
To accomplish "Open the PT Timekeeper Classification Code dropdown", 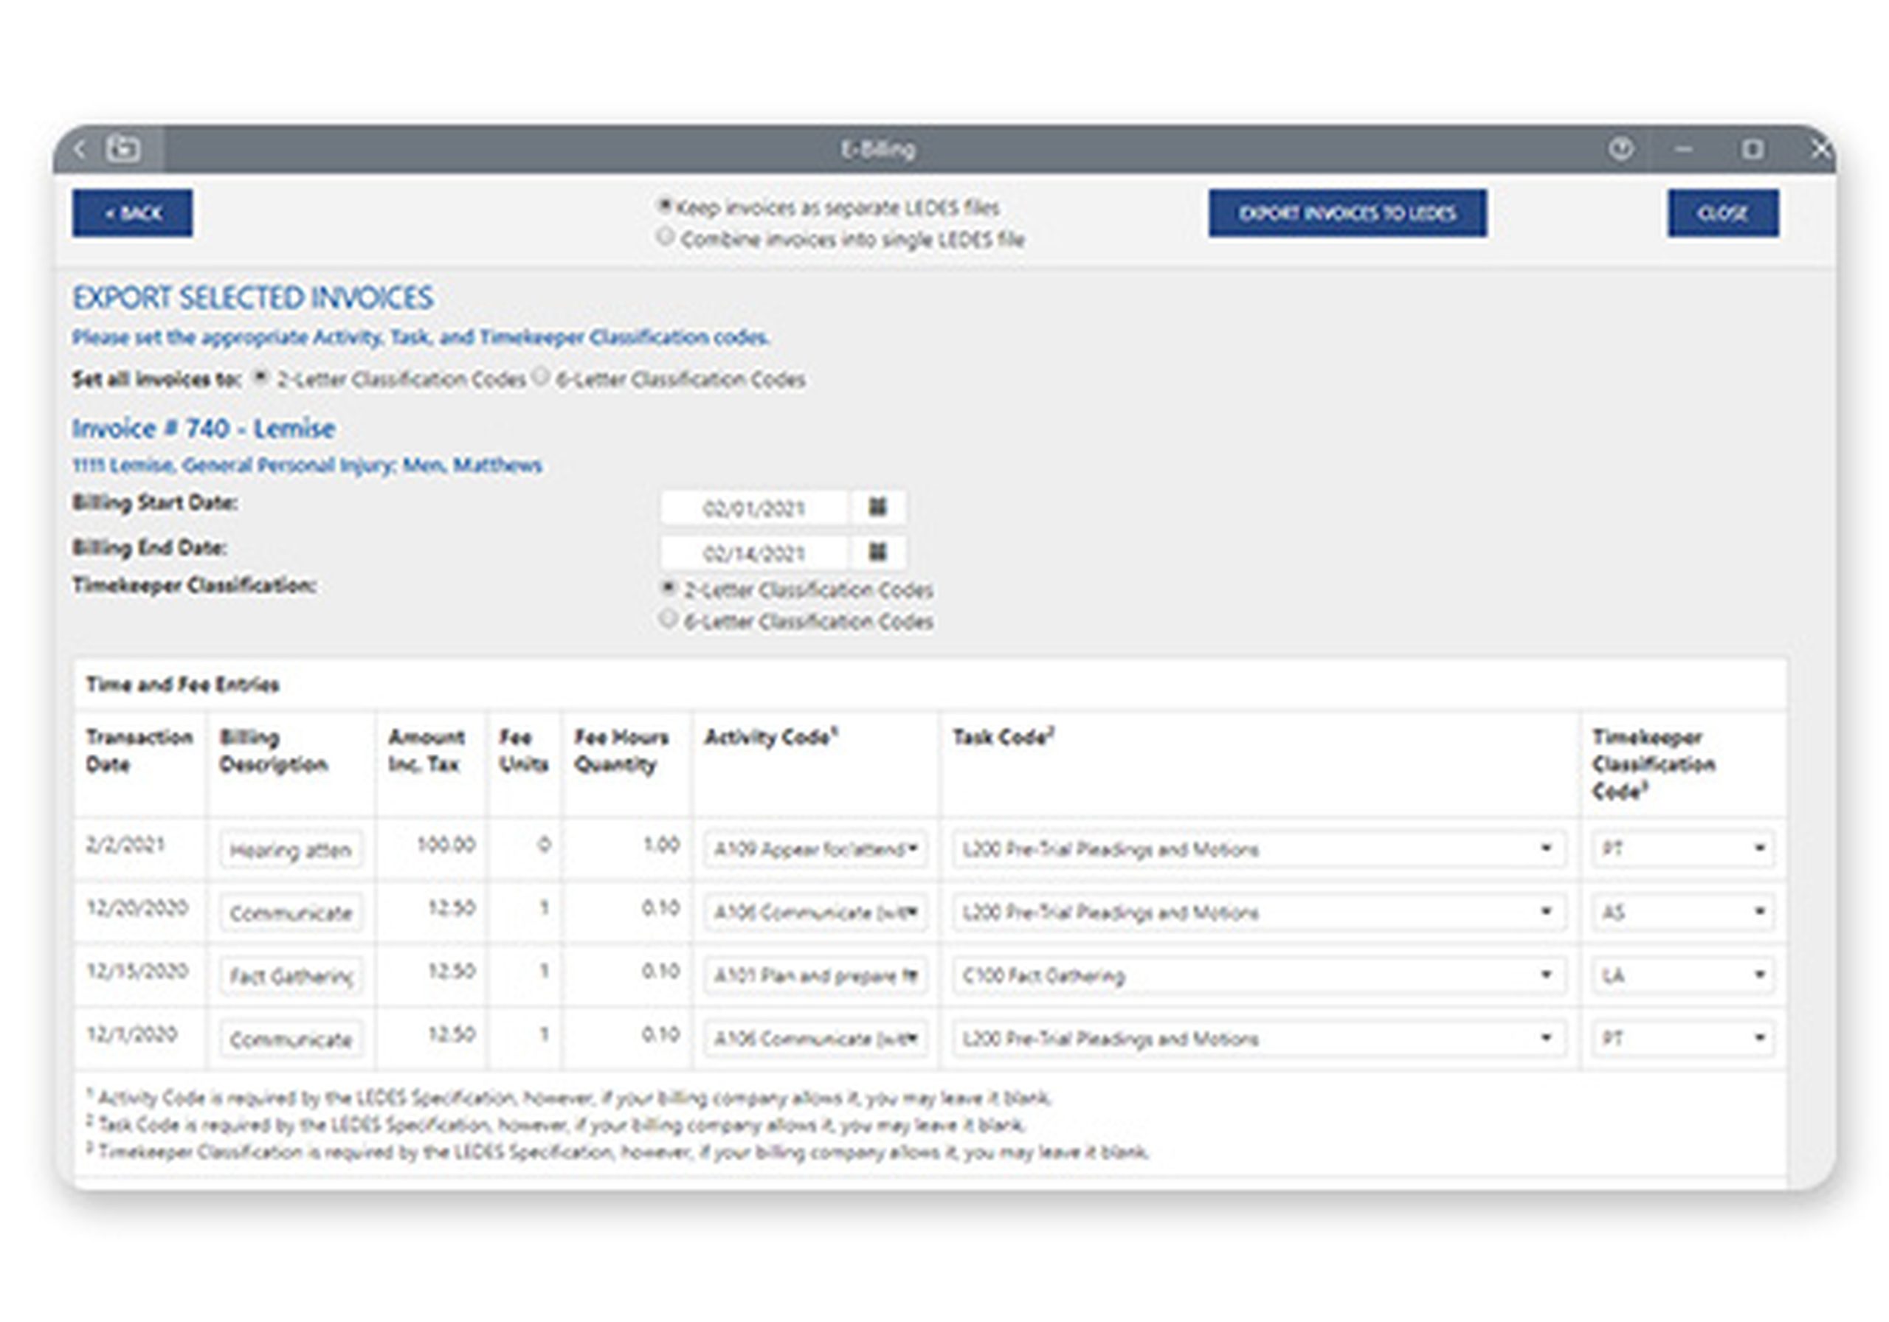I will (x=1760, y=848).
